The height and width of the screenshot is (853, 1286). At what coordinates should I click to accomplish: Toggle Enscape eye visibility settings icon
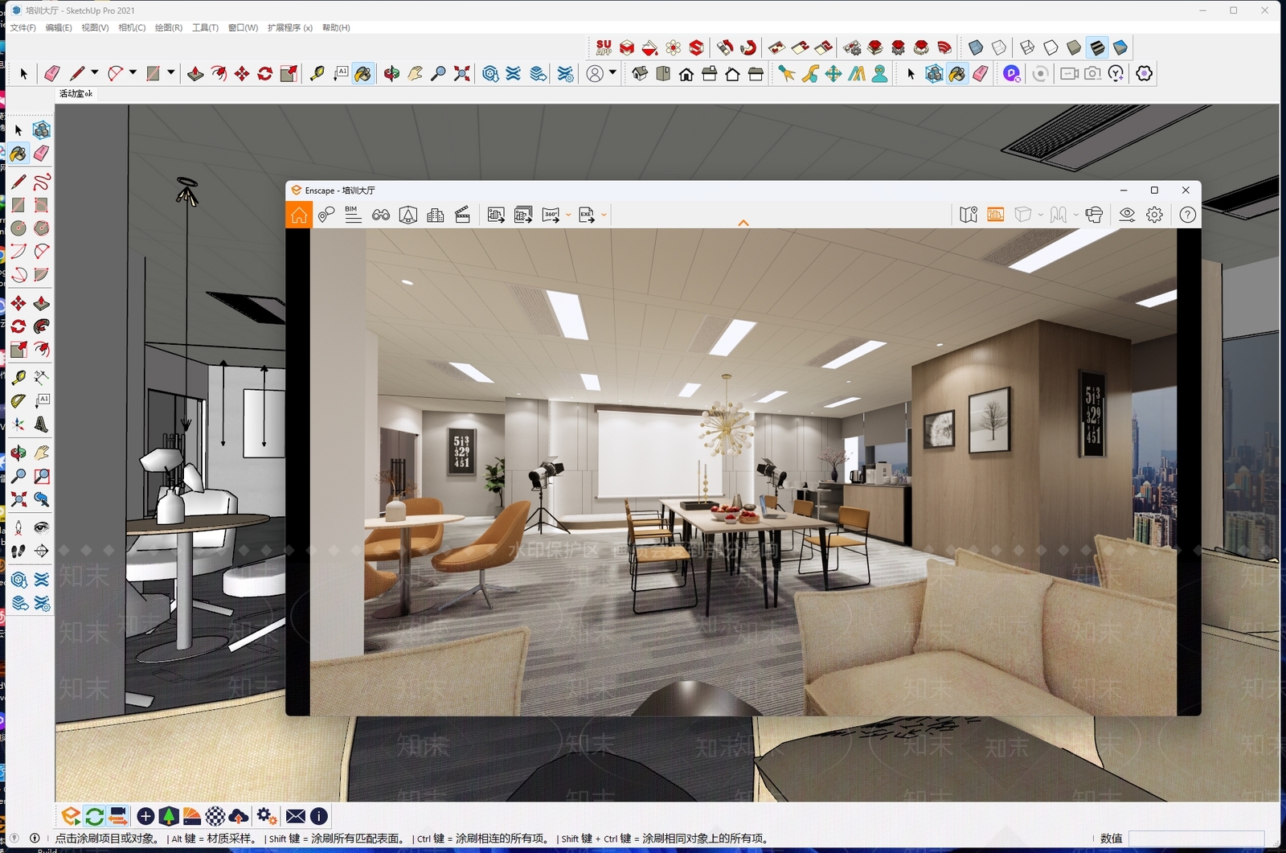[x=1127, y=215]
